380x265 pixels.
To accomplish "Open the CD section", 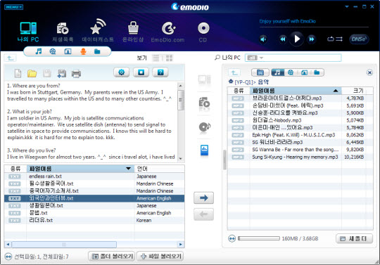I will point(203,32).
